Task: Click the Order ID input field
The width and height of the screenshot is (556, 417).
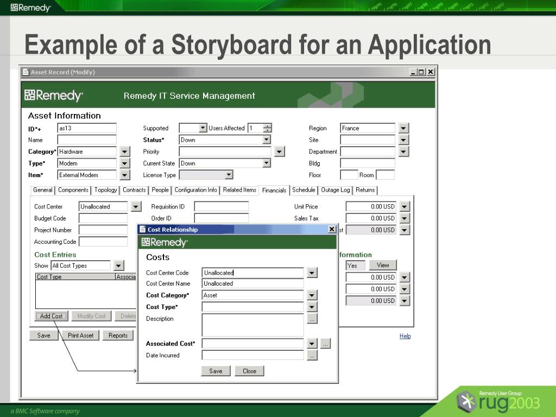Action: click(x=222, y=218)
